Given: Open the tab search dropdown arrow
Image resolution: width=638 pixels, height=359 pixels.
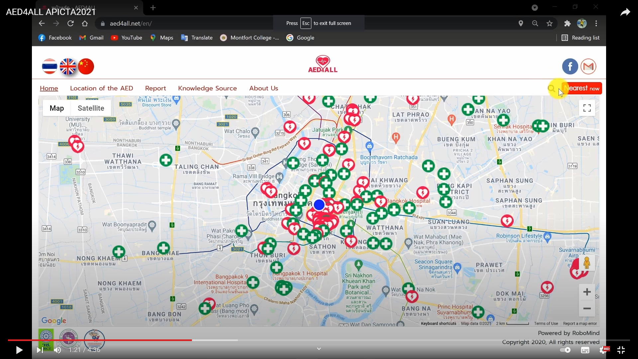Looking at the screenshot, I should point(535,8).
